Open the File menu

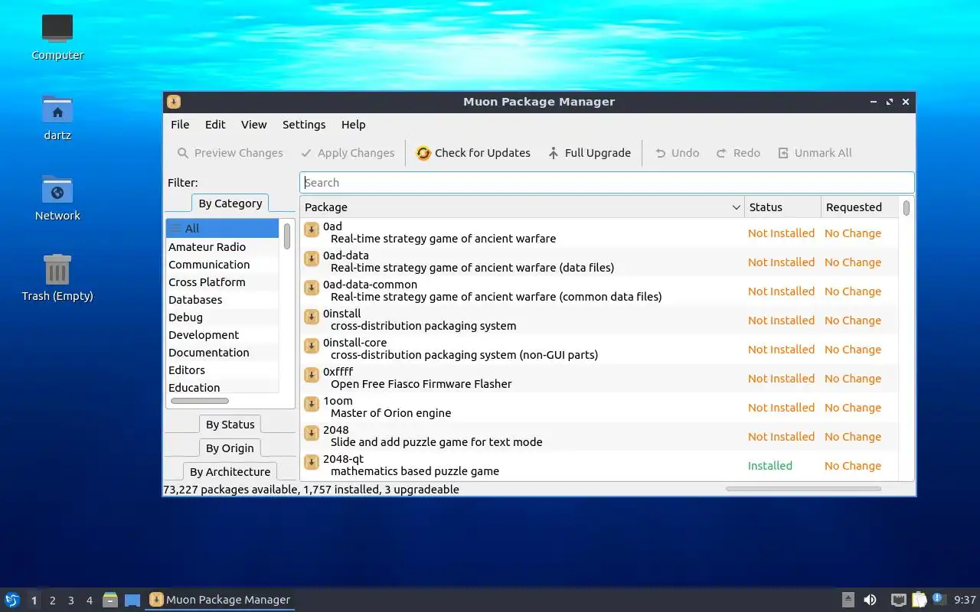pyautogui.click(x=180, y=125)
